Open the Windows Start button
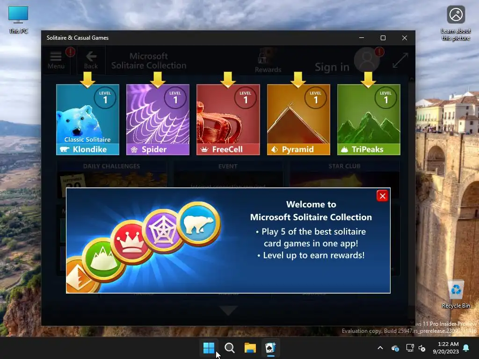 (209, 348)
